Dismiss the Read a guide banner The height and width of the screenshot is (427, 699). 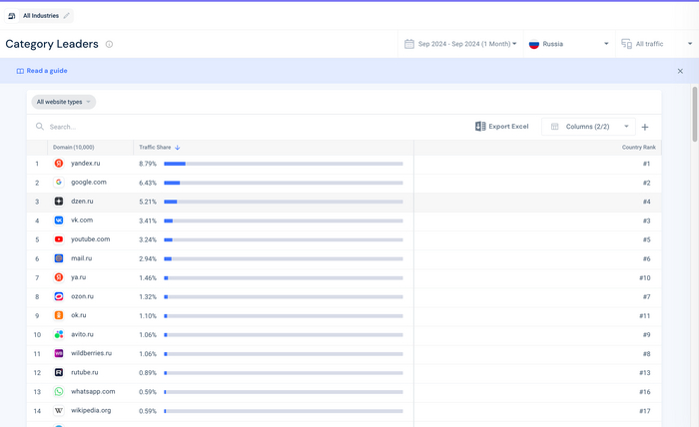click(681, 71)
